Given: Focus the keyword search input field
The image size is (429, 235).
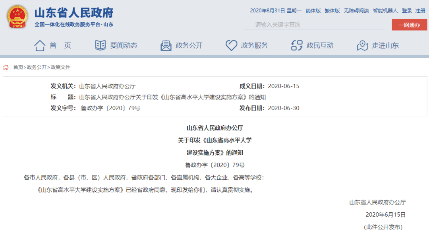Looking at the screenshot, I should tap(314, 25).
